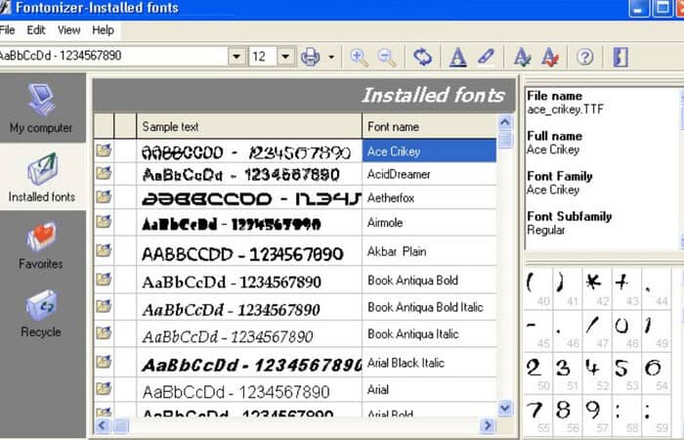684x440 pixels.
Task: Expand the print options arrow
Action: tap(331, 57)
